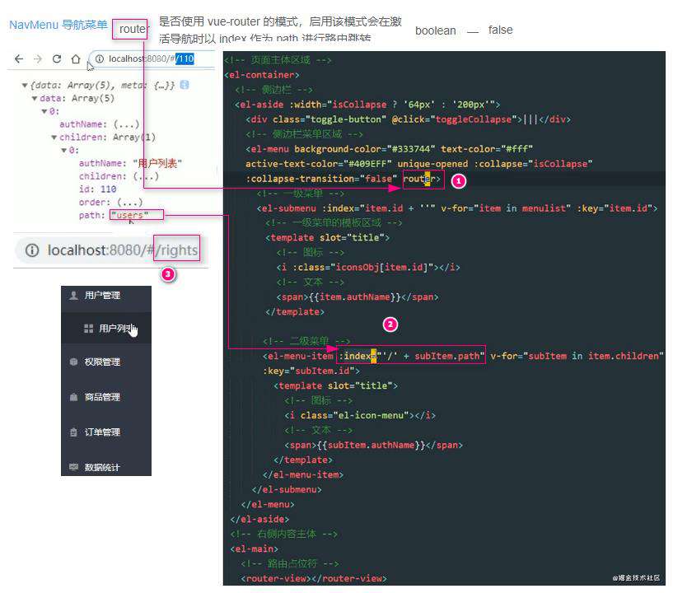Go to browser home icon
The height and width of the screenshot is (593, 673).
76,58
